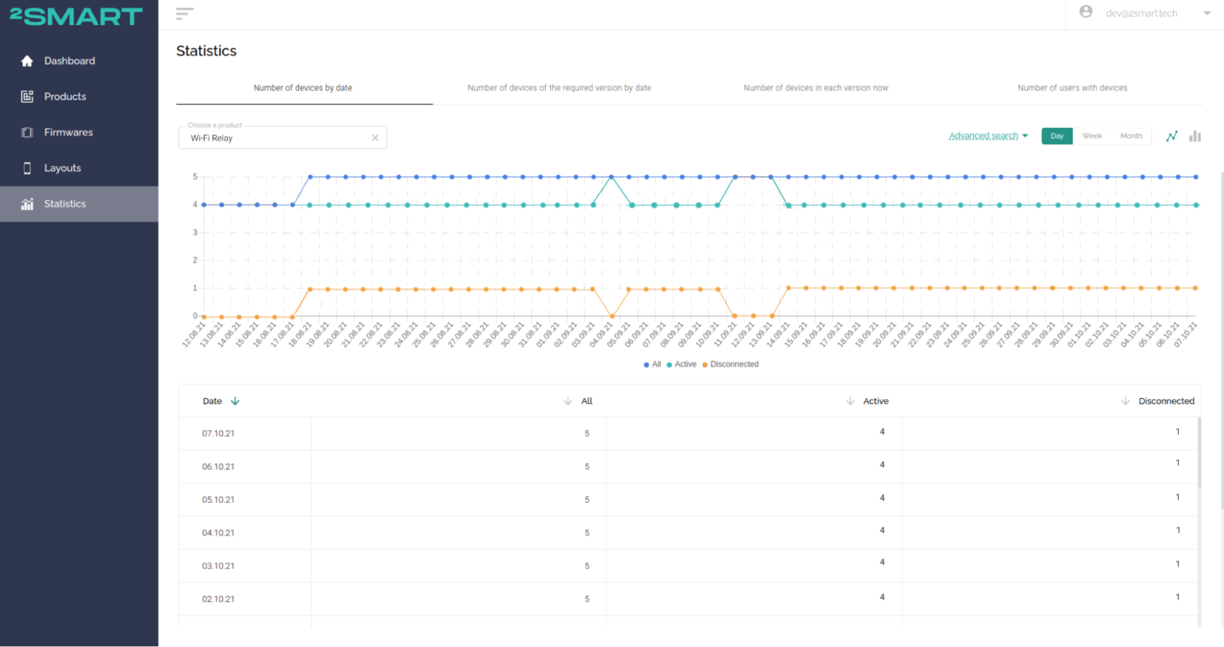Click the Dashboard home icon
Screen dimensions: 1224x647
(28, 61)
